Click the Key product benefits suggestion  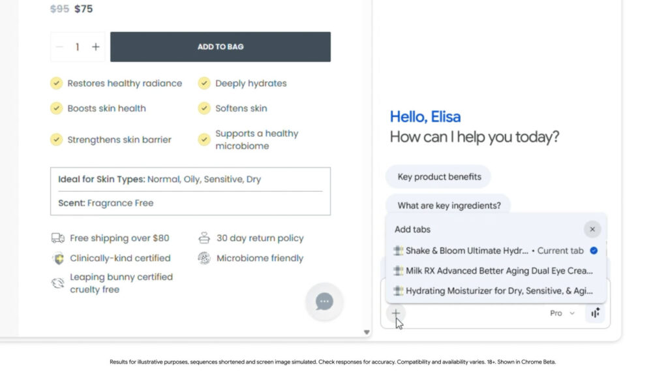tap(439, 177)
